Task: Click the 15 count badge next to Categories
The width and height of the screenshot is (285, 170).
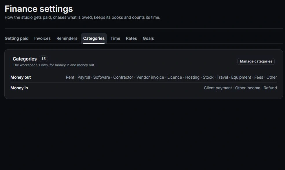Action: click(43, 59)
